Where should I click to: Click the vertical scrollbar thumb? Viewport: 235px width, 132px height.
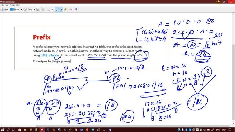tap(234, 81)
